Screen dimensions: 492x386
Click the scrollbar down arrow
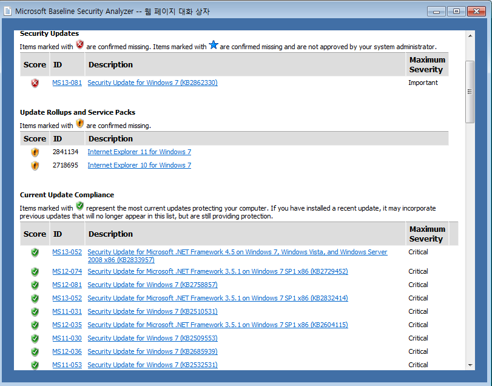click(x=470, y=365)
